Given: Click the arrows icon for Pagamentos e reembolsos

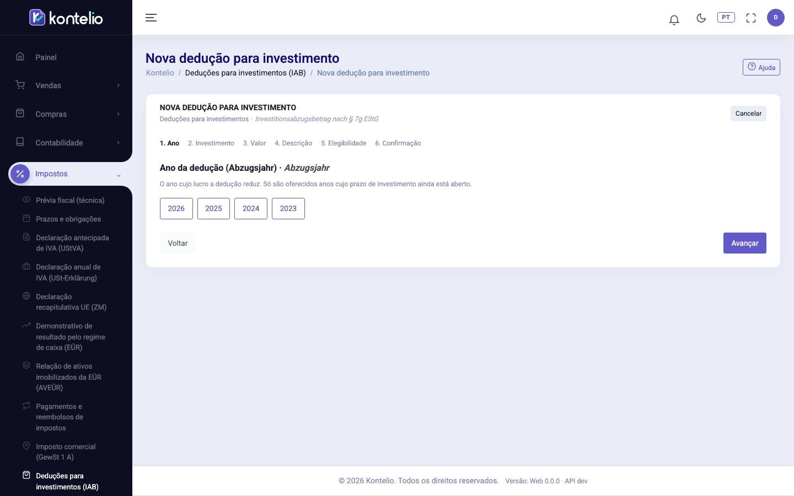Looking at the screenshot, I should point(26,406).
